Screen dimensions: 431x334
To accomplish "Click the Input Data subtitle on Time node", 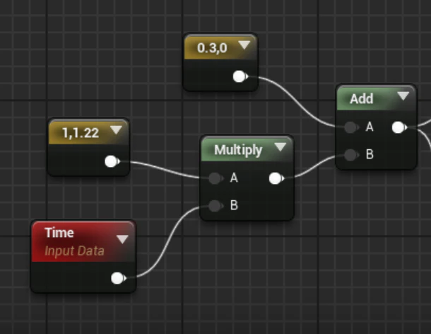I will click(74, 251).
